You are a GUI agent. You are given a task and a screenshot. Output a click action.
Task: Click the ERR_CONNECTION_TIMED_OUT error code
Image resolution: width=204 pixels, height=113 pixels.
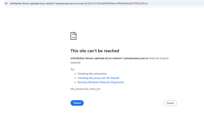(x=85, y=89)
